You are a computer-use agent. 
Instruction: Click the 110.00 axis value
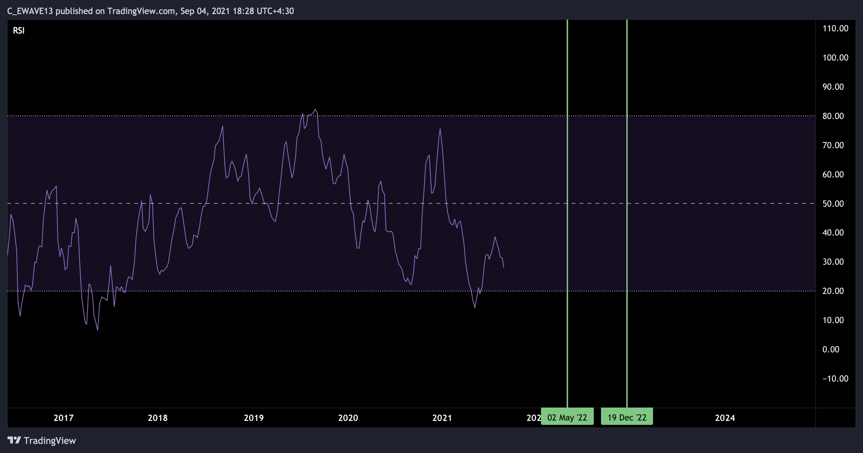[x=835, y=28]
